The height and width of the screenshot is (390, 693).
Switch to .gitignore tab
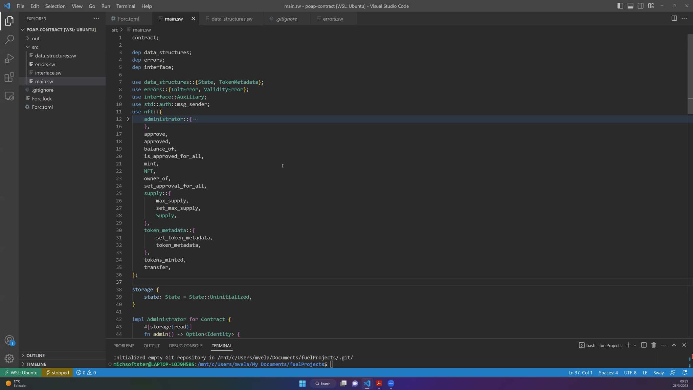286,19
